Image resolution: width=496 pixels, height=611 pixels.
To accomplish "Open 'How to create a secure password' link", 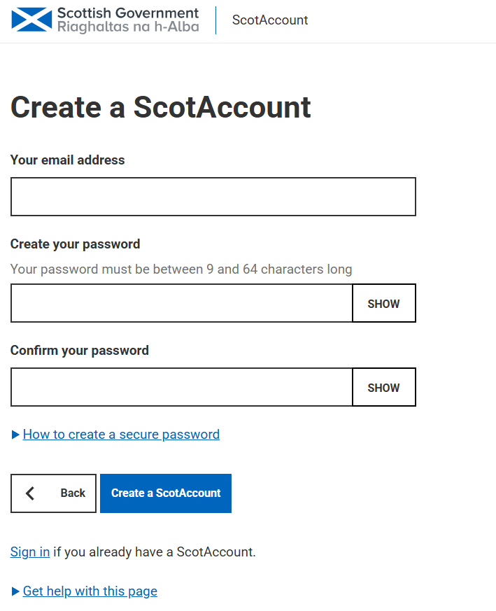I will [x=121, y=434].
